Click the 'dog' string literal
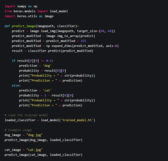 [47, 66]
